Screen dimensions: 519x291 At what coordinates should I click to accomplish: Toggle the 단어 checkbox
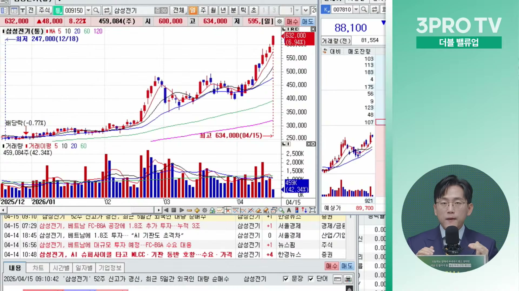click(311, 279)
